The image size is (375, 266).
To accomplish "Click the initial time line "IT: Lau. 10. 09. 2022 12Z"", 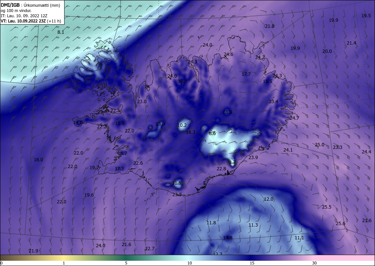I will point(24,16).
